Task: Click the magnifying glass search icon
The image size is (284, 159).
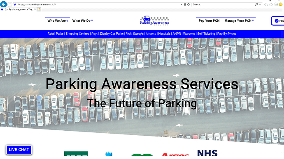Action: (x=256, y=5)
